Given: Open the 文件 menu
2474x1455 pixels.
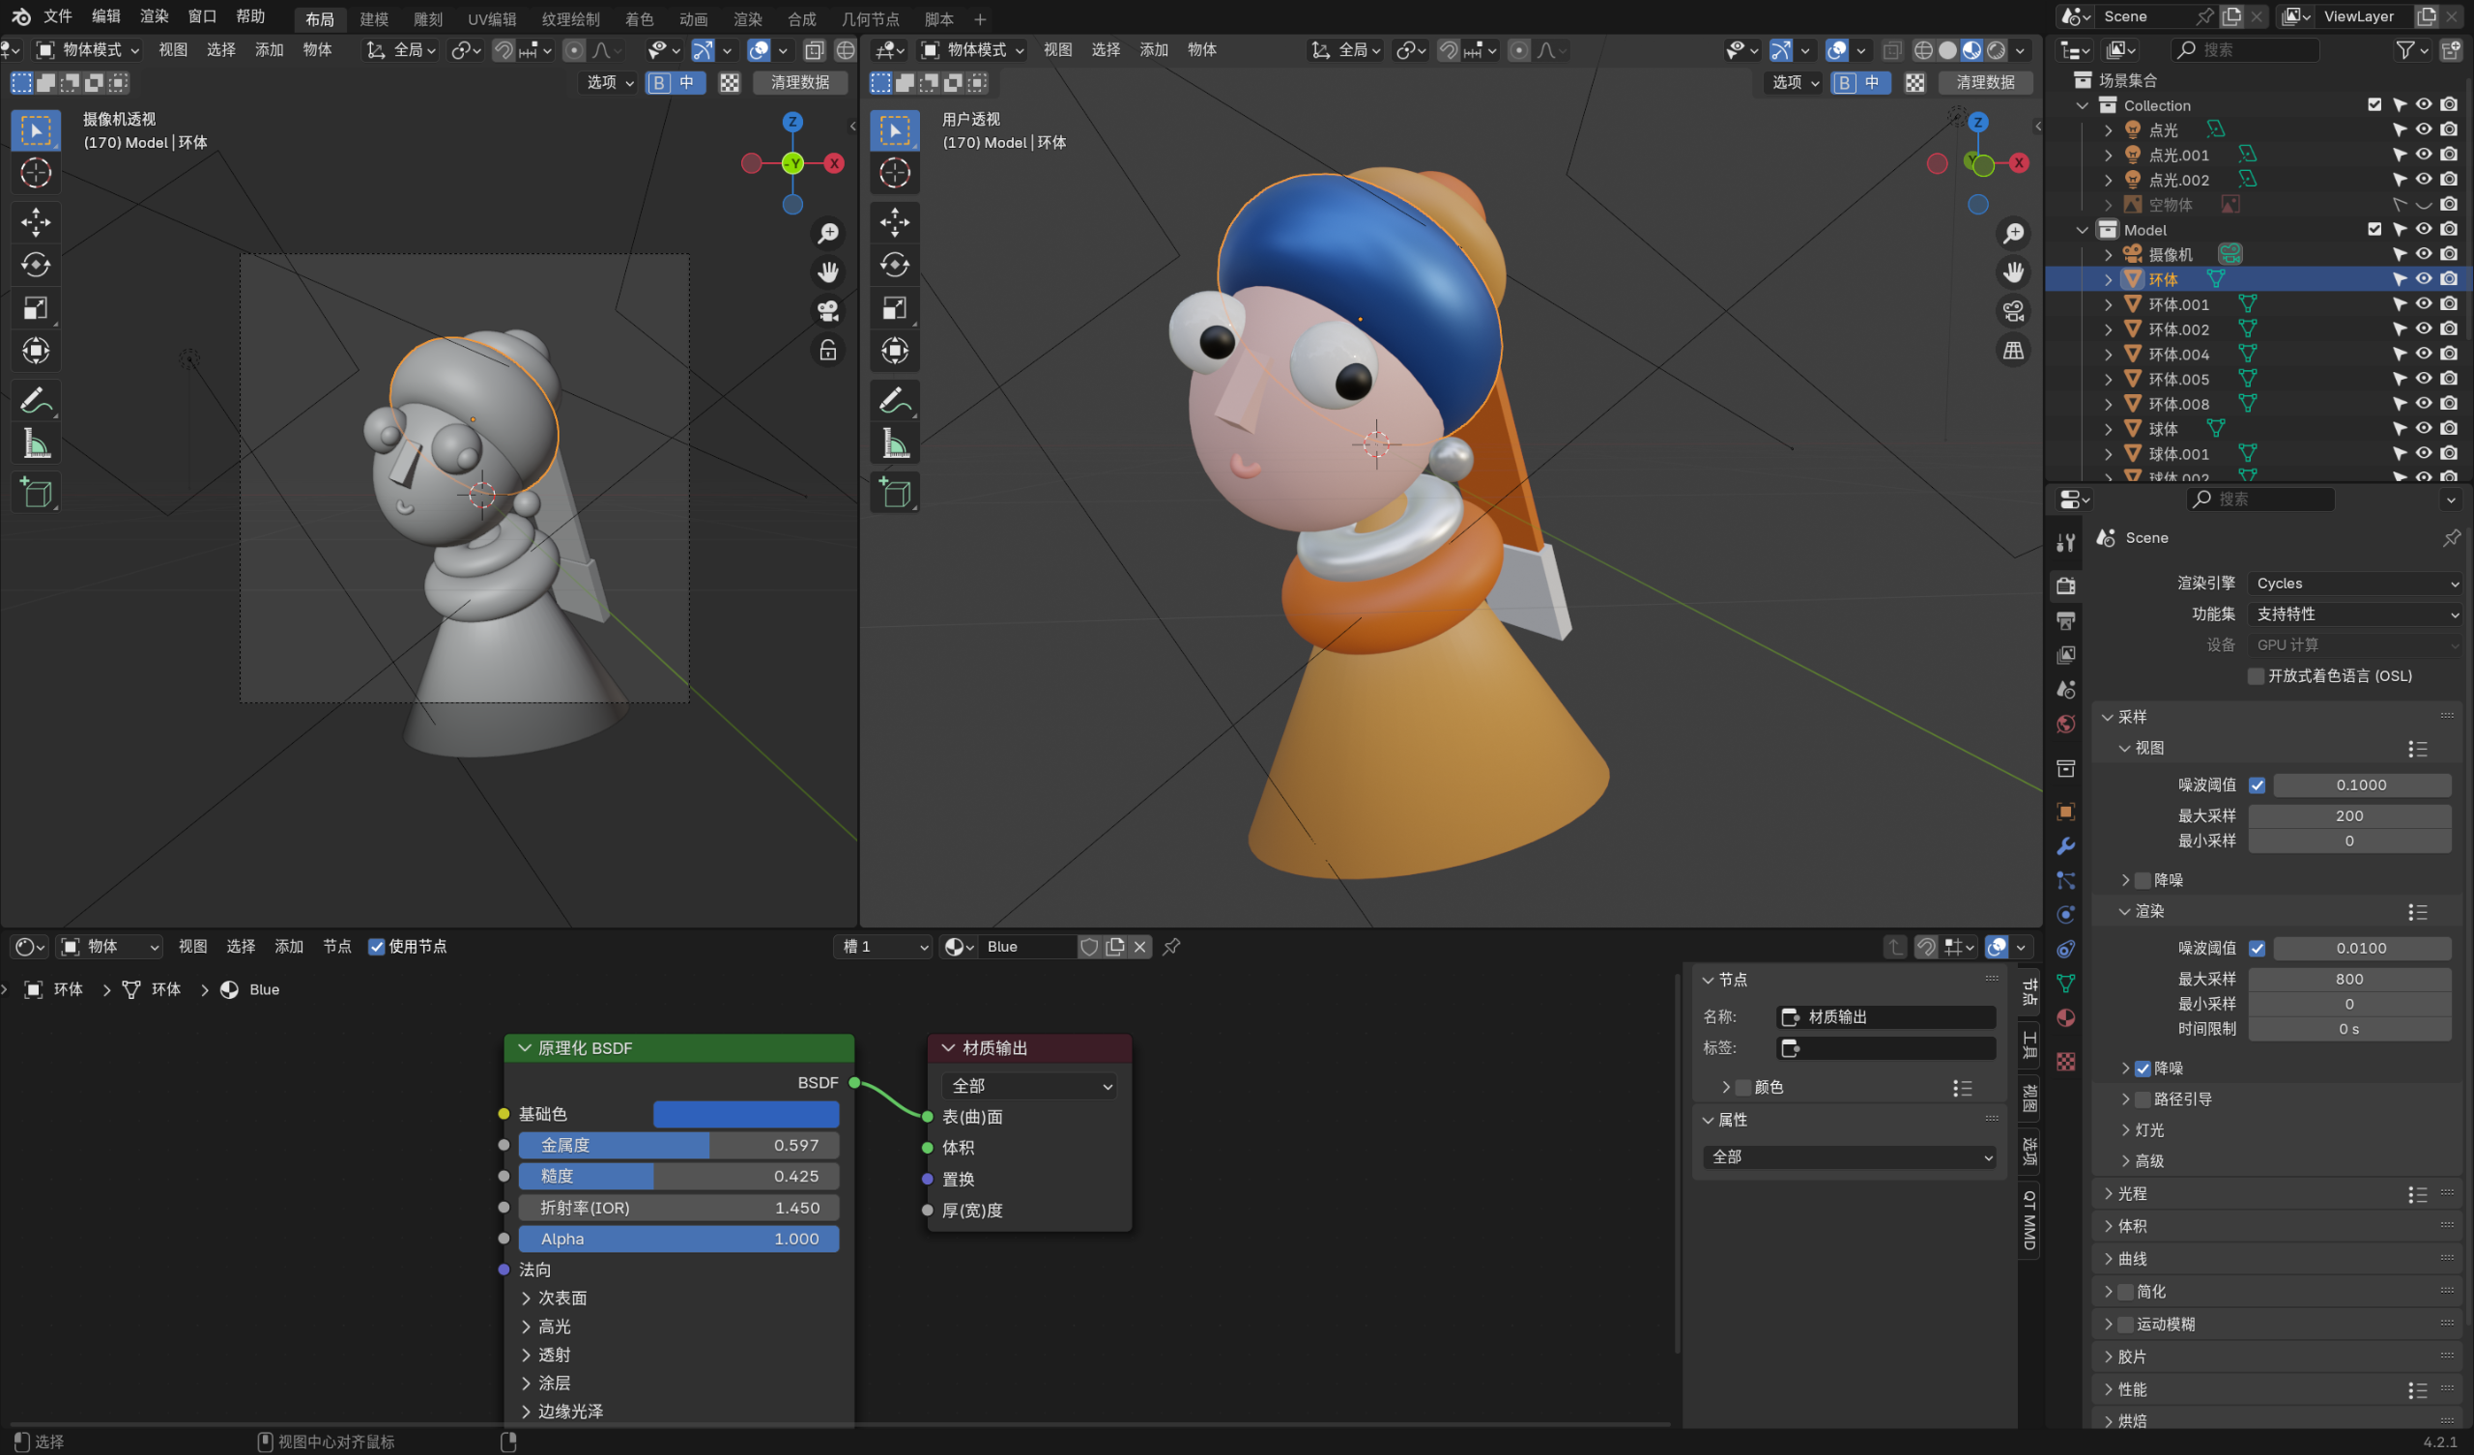Looking at the screenshot, I should [x=58, y=16].
